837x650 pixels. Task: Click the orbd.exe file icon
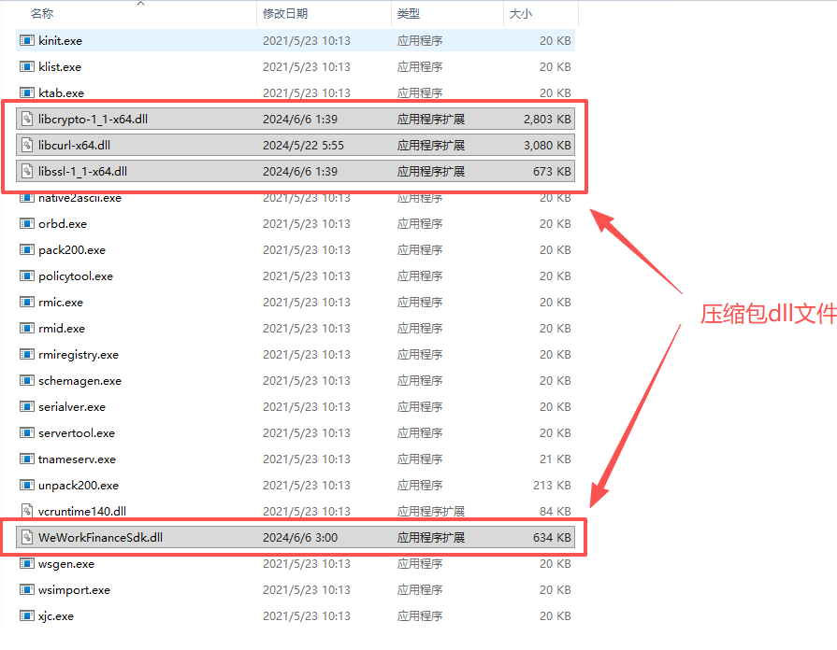(27, 223)
